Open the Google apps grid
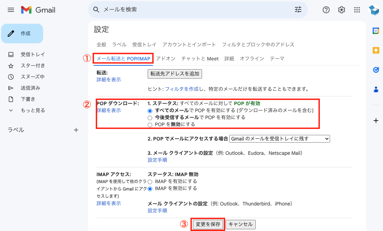Image resolution: width=383 pixels, height=231 pixels. coord(357,10)
